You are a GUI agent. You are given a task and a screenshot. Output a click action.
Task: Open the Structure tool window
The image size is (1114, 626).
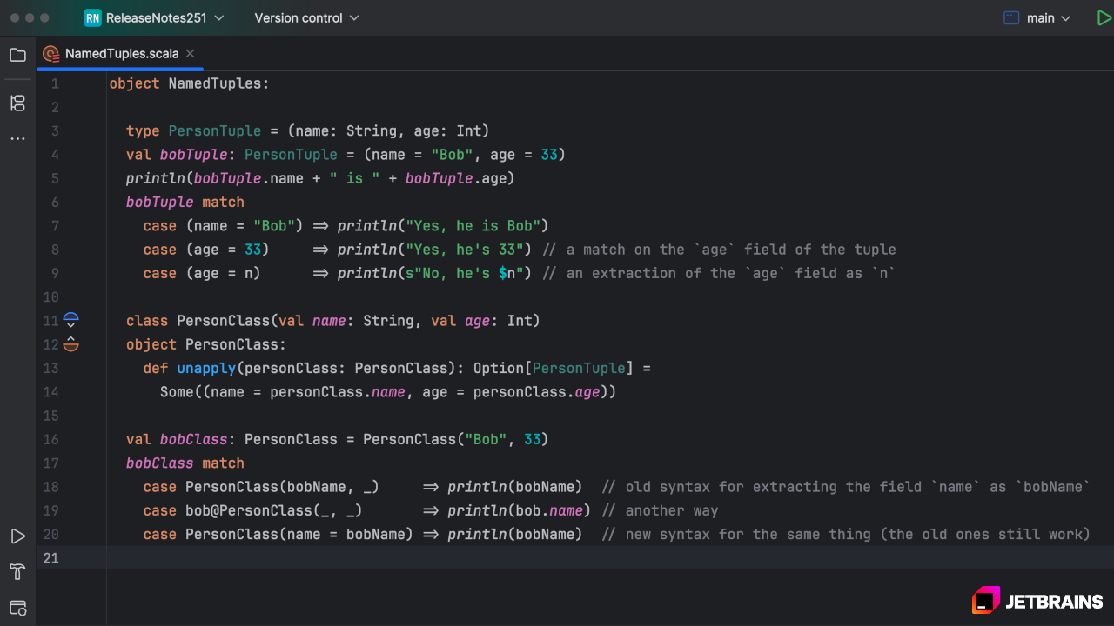17,103
